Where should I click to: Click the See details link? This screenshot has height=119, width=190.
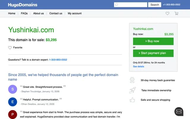138,67
